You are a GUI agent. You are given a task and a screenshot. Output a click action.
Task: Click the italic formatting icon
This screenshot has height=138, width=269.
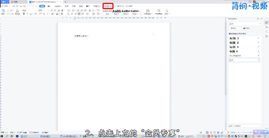coord(27,14)
